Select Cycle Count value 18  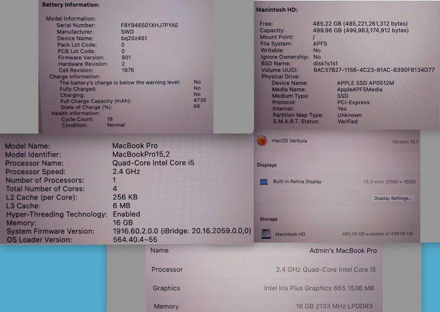[109, 119]
